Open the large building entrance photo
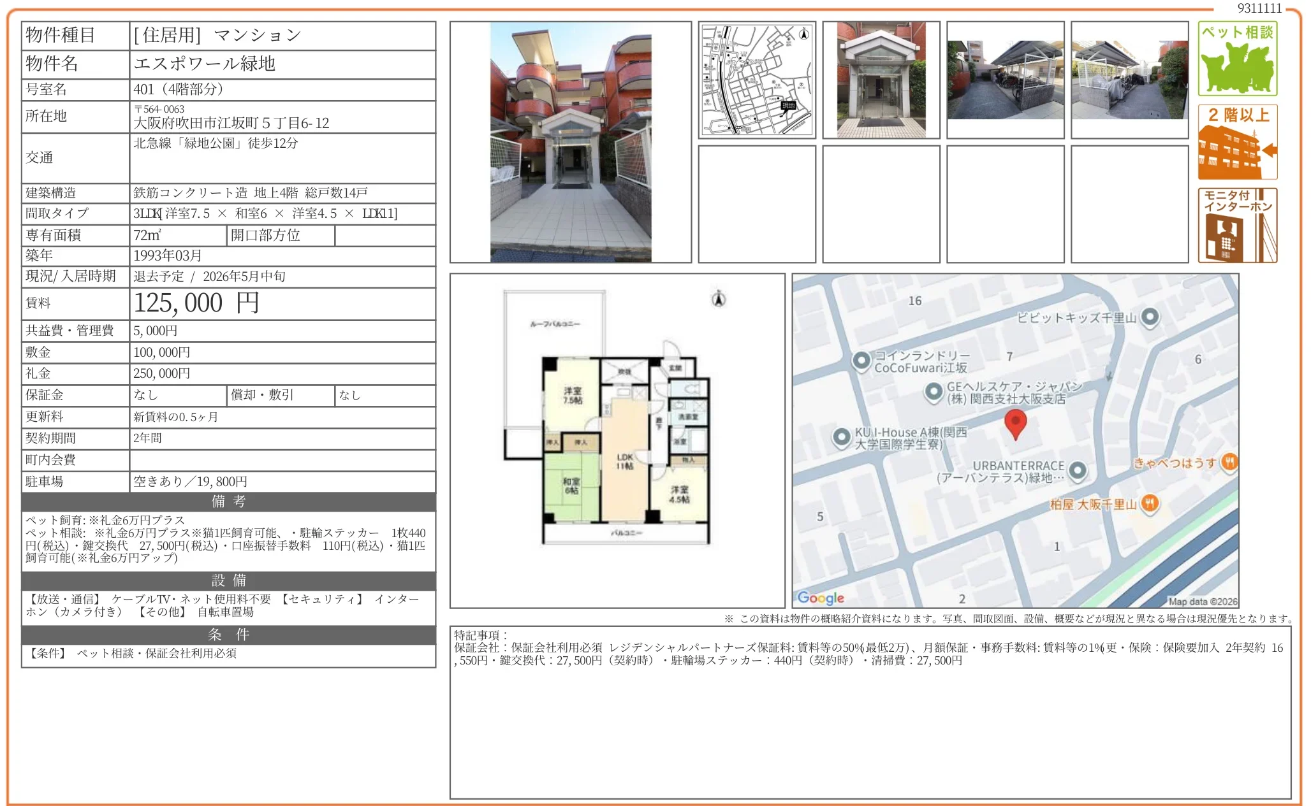Viewport: 1311px width, 806px height. click(571, 142)
